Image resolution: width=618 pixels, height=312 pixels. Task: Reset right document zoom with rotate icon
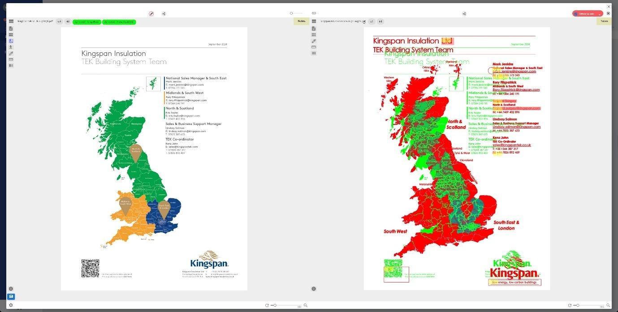pyautogui.click(x=570, y=305)
